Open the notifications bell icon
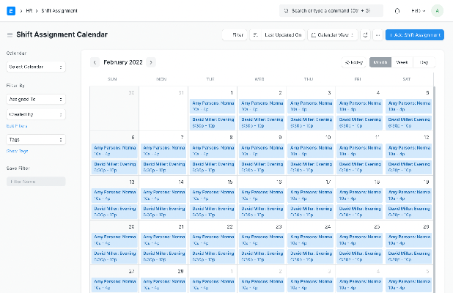 coord(397,11)
